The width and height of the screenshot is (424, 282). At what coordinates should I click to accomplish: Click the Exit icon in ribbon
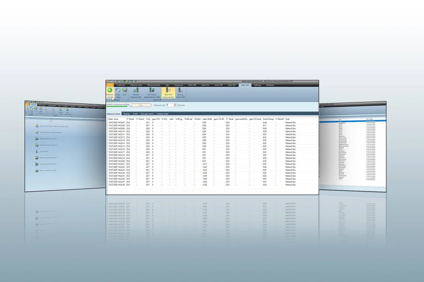point(124,90)
